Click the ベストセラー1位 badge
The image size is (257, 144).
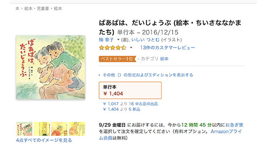click(117, 59)
